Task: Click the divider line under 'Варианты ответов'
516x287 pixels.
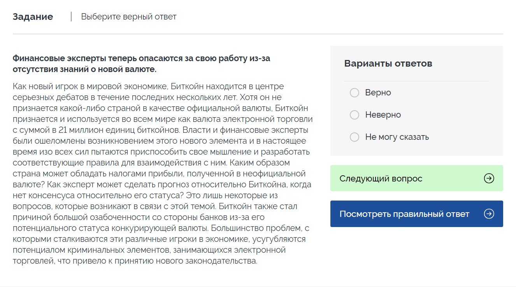Action: [x=416, y=81]
